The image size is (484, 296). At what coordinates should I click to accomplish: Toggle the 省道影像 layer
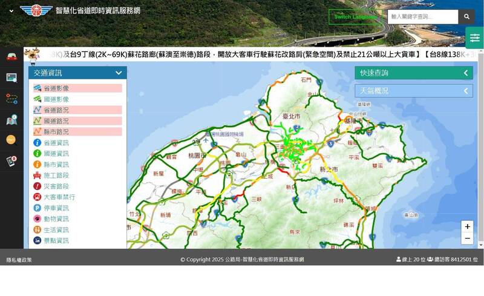pos(56,88)
